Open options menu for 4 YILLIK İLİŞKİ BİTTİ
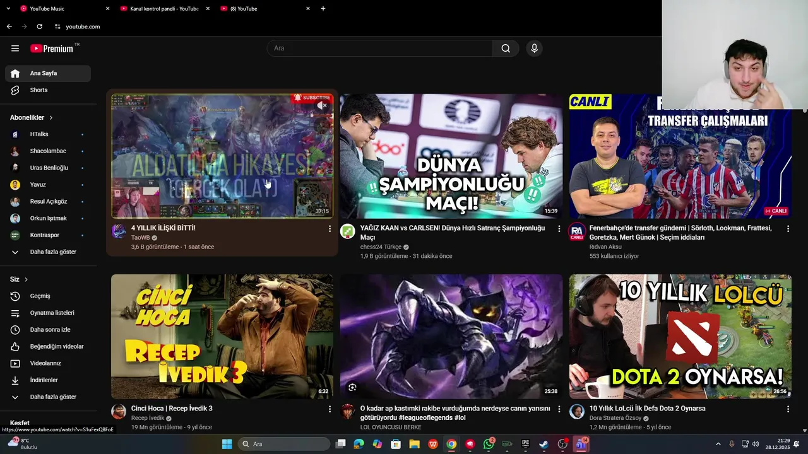808x454 pixels. [330, 229]
